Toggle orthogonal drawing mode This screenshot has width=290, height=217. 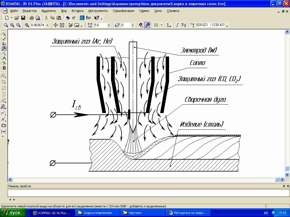pyautogui.click(x=177, y=25)
